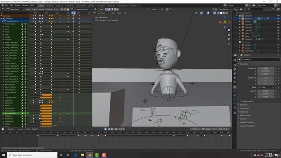Open the object properties tab icon
Image resolution: width=281 pixels, height=158 pixels.
coord(235,87)
